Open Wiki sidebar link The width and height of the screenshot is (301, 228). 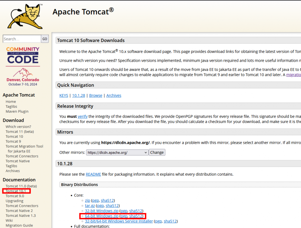pos(9,221)
